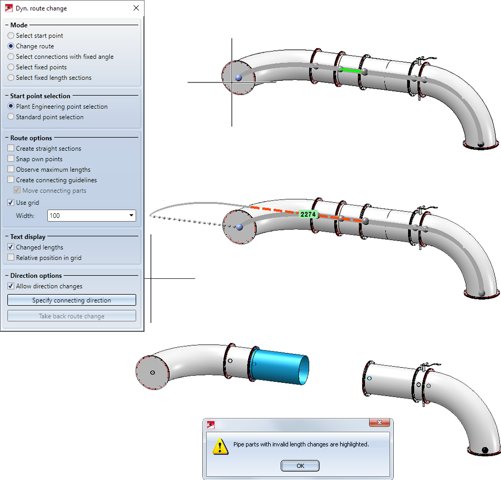The width and height of the screenshot is (501, 480).
Task: Click the yellow warning triangle icon
Action: pyautogui.click(x=220, y=446)
